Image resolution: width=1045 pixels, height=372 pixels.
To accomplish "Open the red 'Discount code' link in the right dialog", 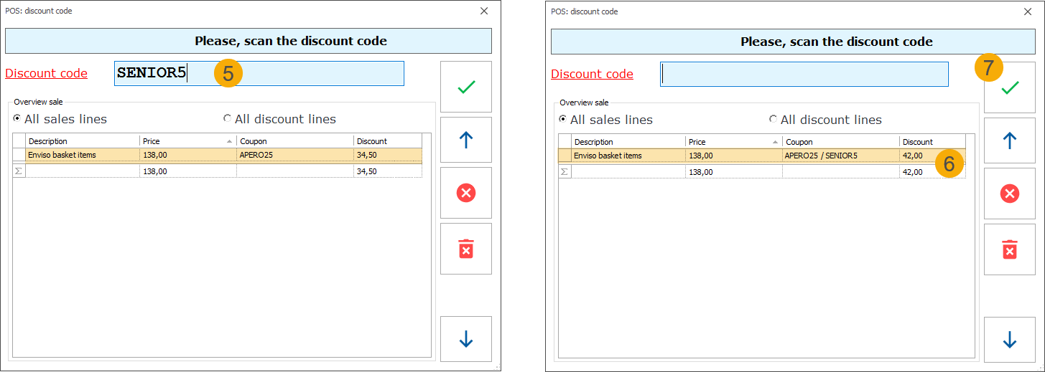I will (x=592, y=74).
